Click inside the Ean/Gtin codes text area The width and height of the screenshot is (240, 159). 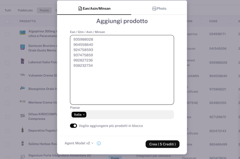(x=122, y=70)
